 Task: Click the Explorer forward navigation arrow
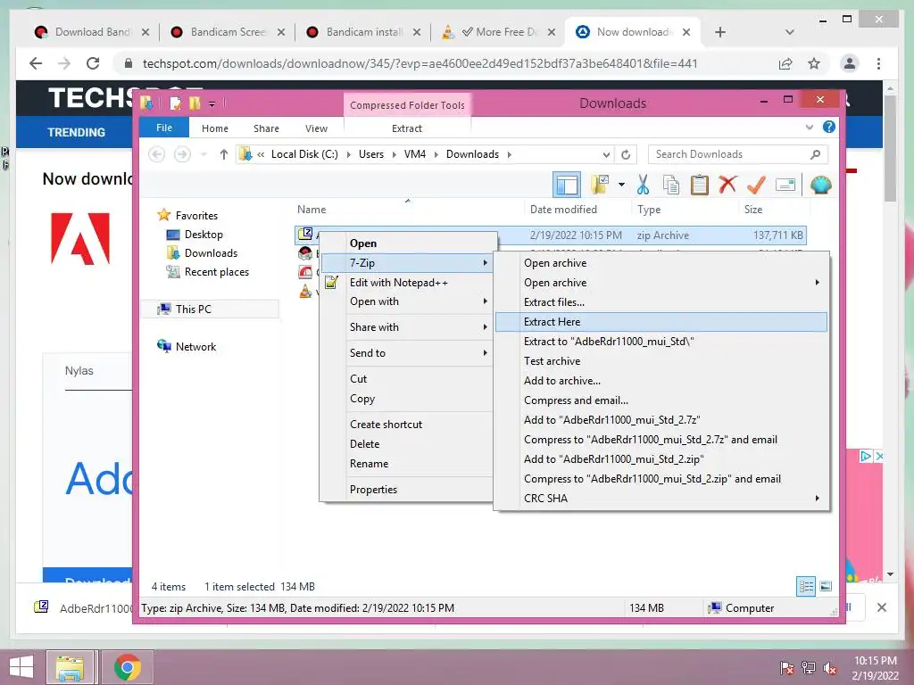182,154
